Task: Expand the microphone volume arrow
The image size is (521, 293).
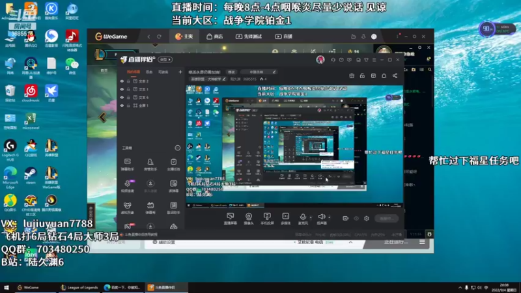Action: [311, 217]
